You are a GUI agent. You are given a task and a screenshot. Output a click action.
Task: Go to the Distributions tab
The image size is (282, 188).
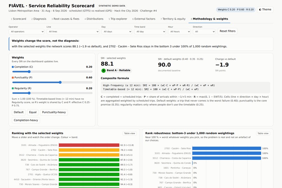tap(94, 19)
